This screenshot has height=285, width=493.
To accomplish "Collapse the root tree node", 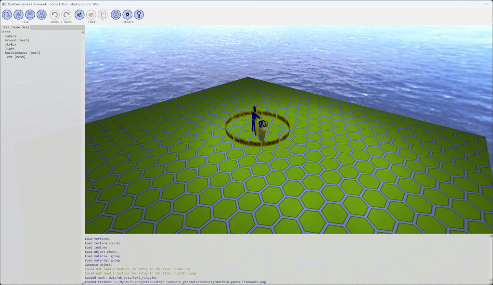I will click(x=2, y=32).
